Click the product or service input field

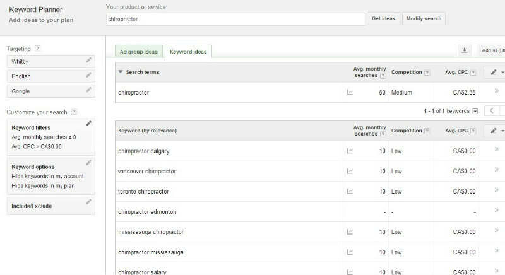[x=235, y=20]
